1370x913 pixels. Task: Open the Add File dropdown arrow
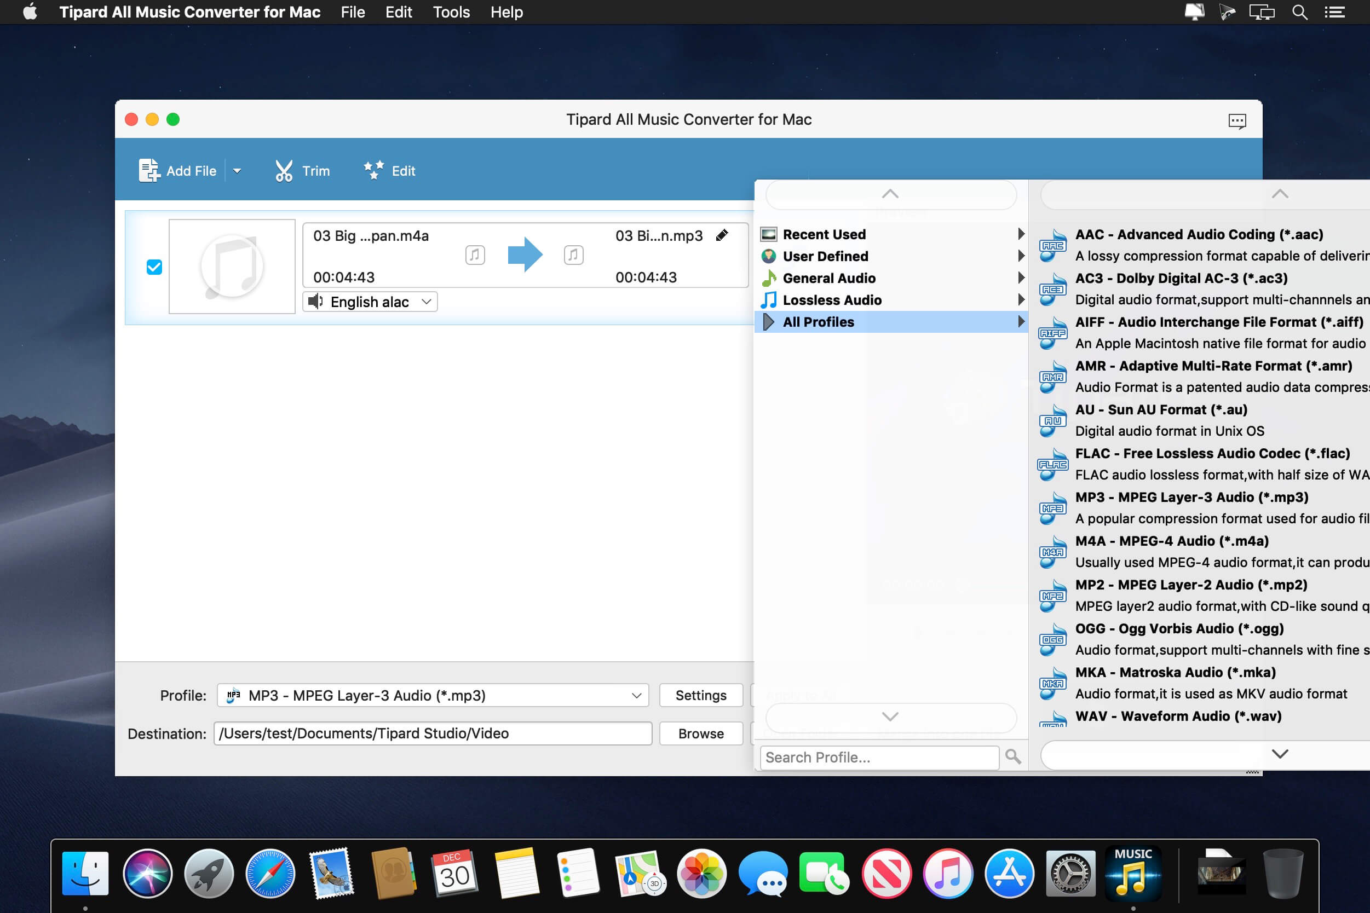237,171
